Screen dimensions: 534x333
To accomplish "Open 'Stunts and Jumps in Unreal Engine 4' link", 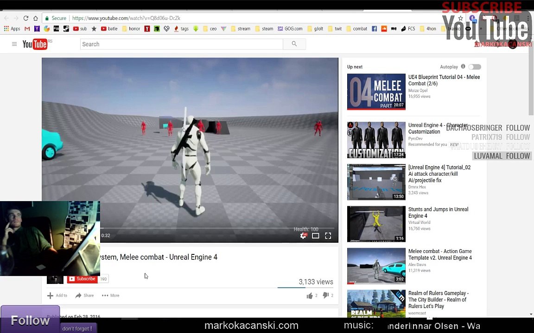I will (x=438, y=212).
